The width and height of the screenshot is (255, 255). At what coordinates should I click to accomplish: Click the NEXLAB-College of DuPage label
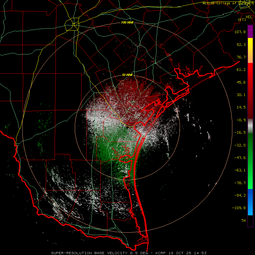point(228,3)
